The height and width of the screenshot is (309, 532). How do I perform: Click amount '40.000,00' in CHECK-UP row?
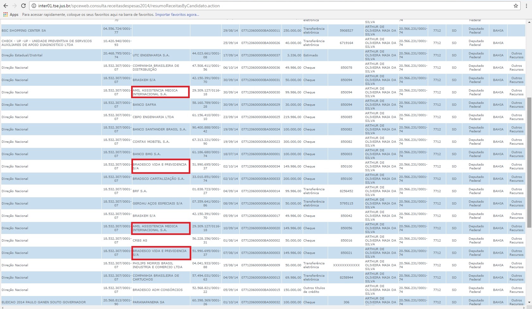293,43
